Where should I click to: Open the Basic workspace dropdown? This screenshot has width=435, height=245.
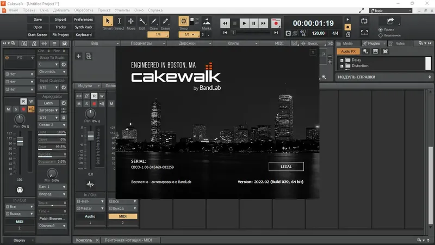(390, 10)
